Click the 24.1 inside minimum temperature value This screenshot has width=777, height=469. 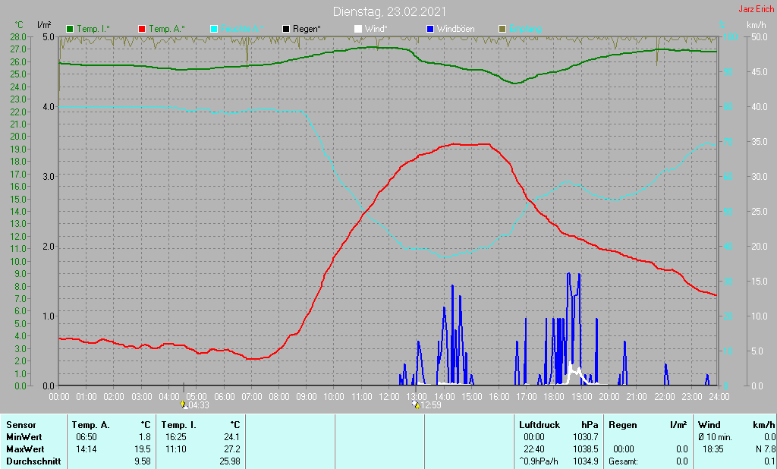tap(232, 437)
